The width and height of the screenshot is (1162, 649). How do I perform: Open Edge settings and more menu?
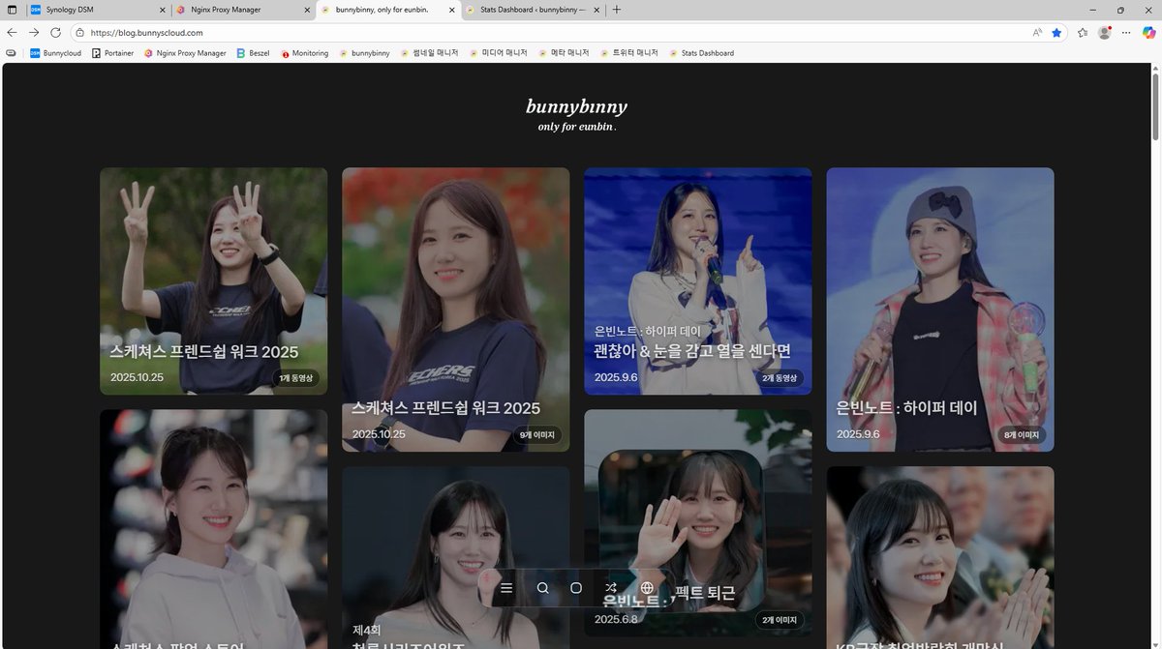pos(1126,32)
